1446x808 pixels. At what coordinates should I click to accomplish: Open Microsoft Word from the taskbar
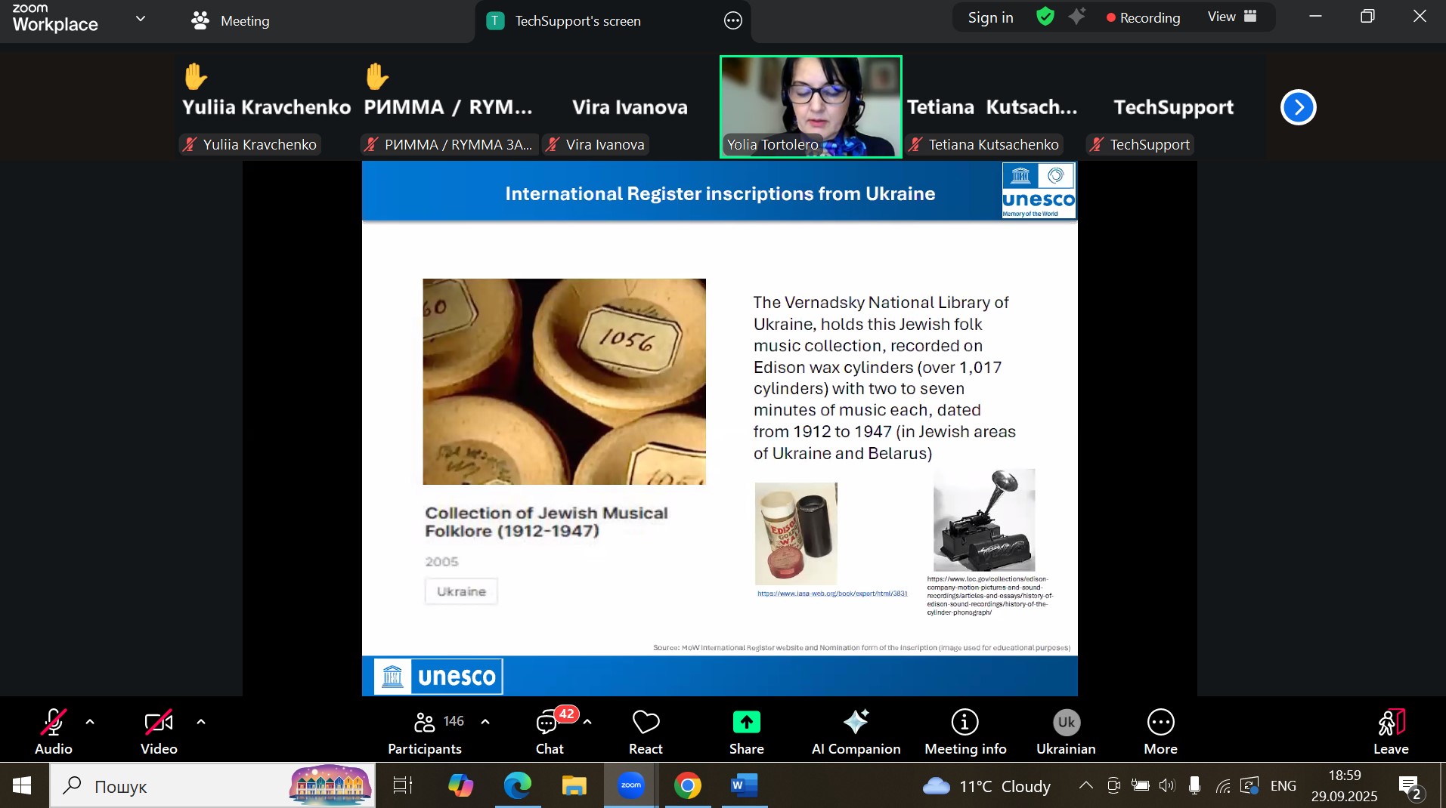point(744,786)
